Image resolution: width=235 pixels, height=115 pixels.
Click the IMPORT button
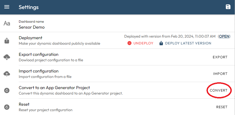(x=220, y=74)
